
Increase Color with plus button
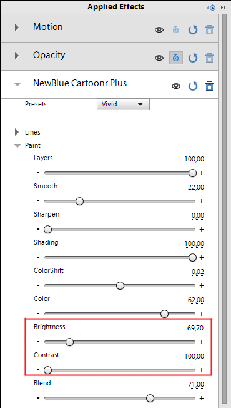coord(202,314)
